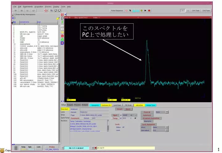Click the Probe button at bottom

tap(52, 147)
